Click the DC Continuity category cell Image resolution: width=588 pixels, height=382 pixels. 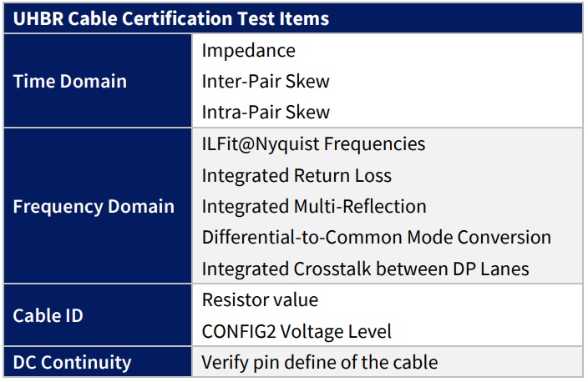(73, 362)
